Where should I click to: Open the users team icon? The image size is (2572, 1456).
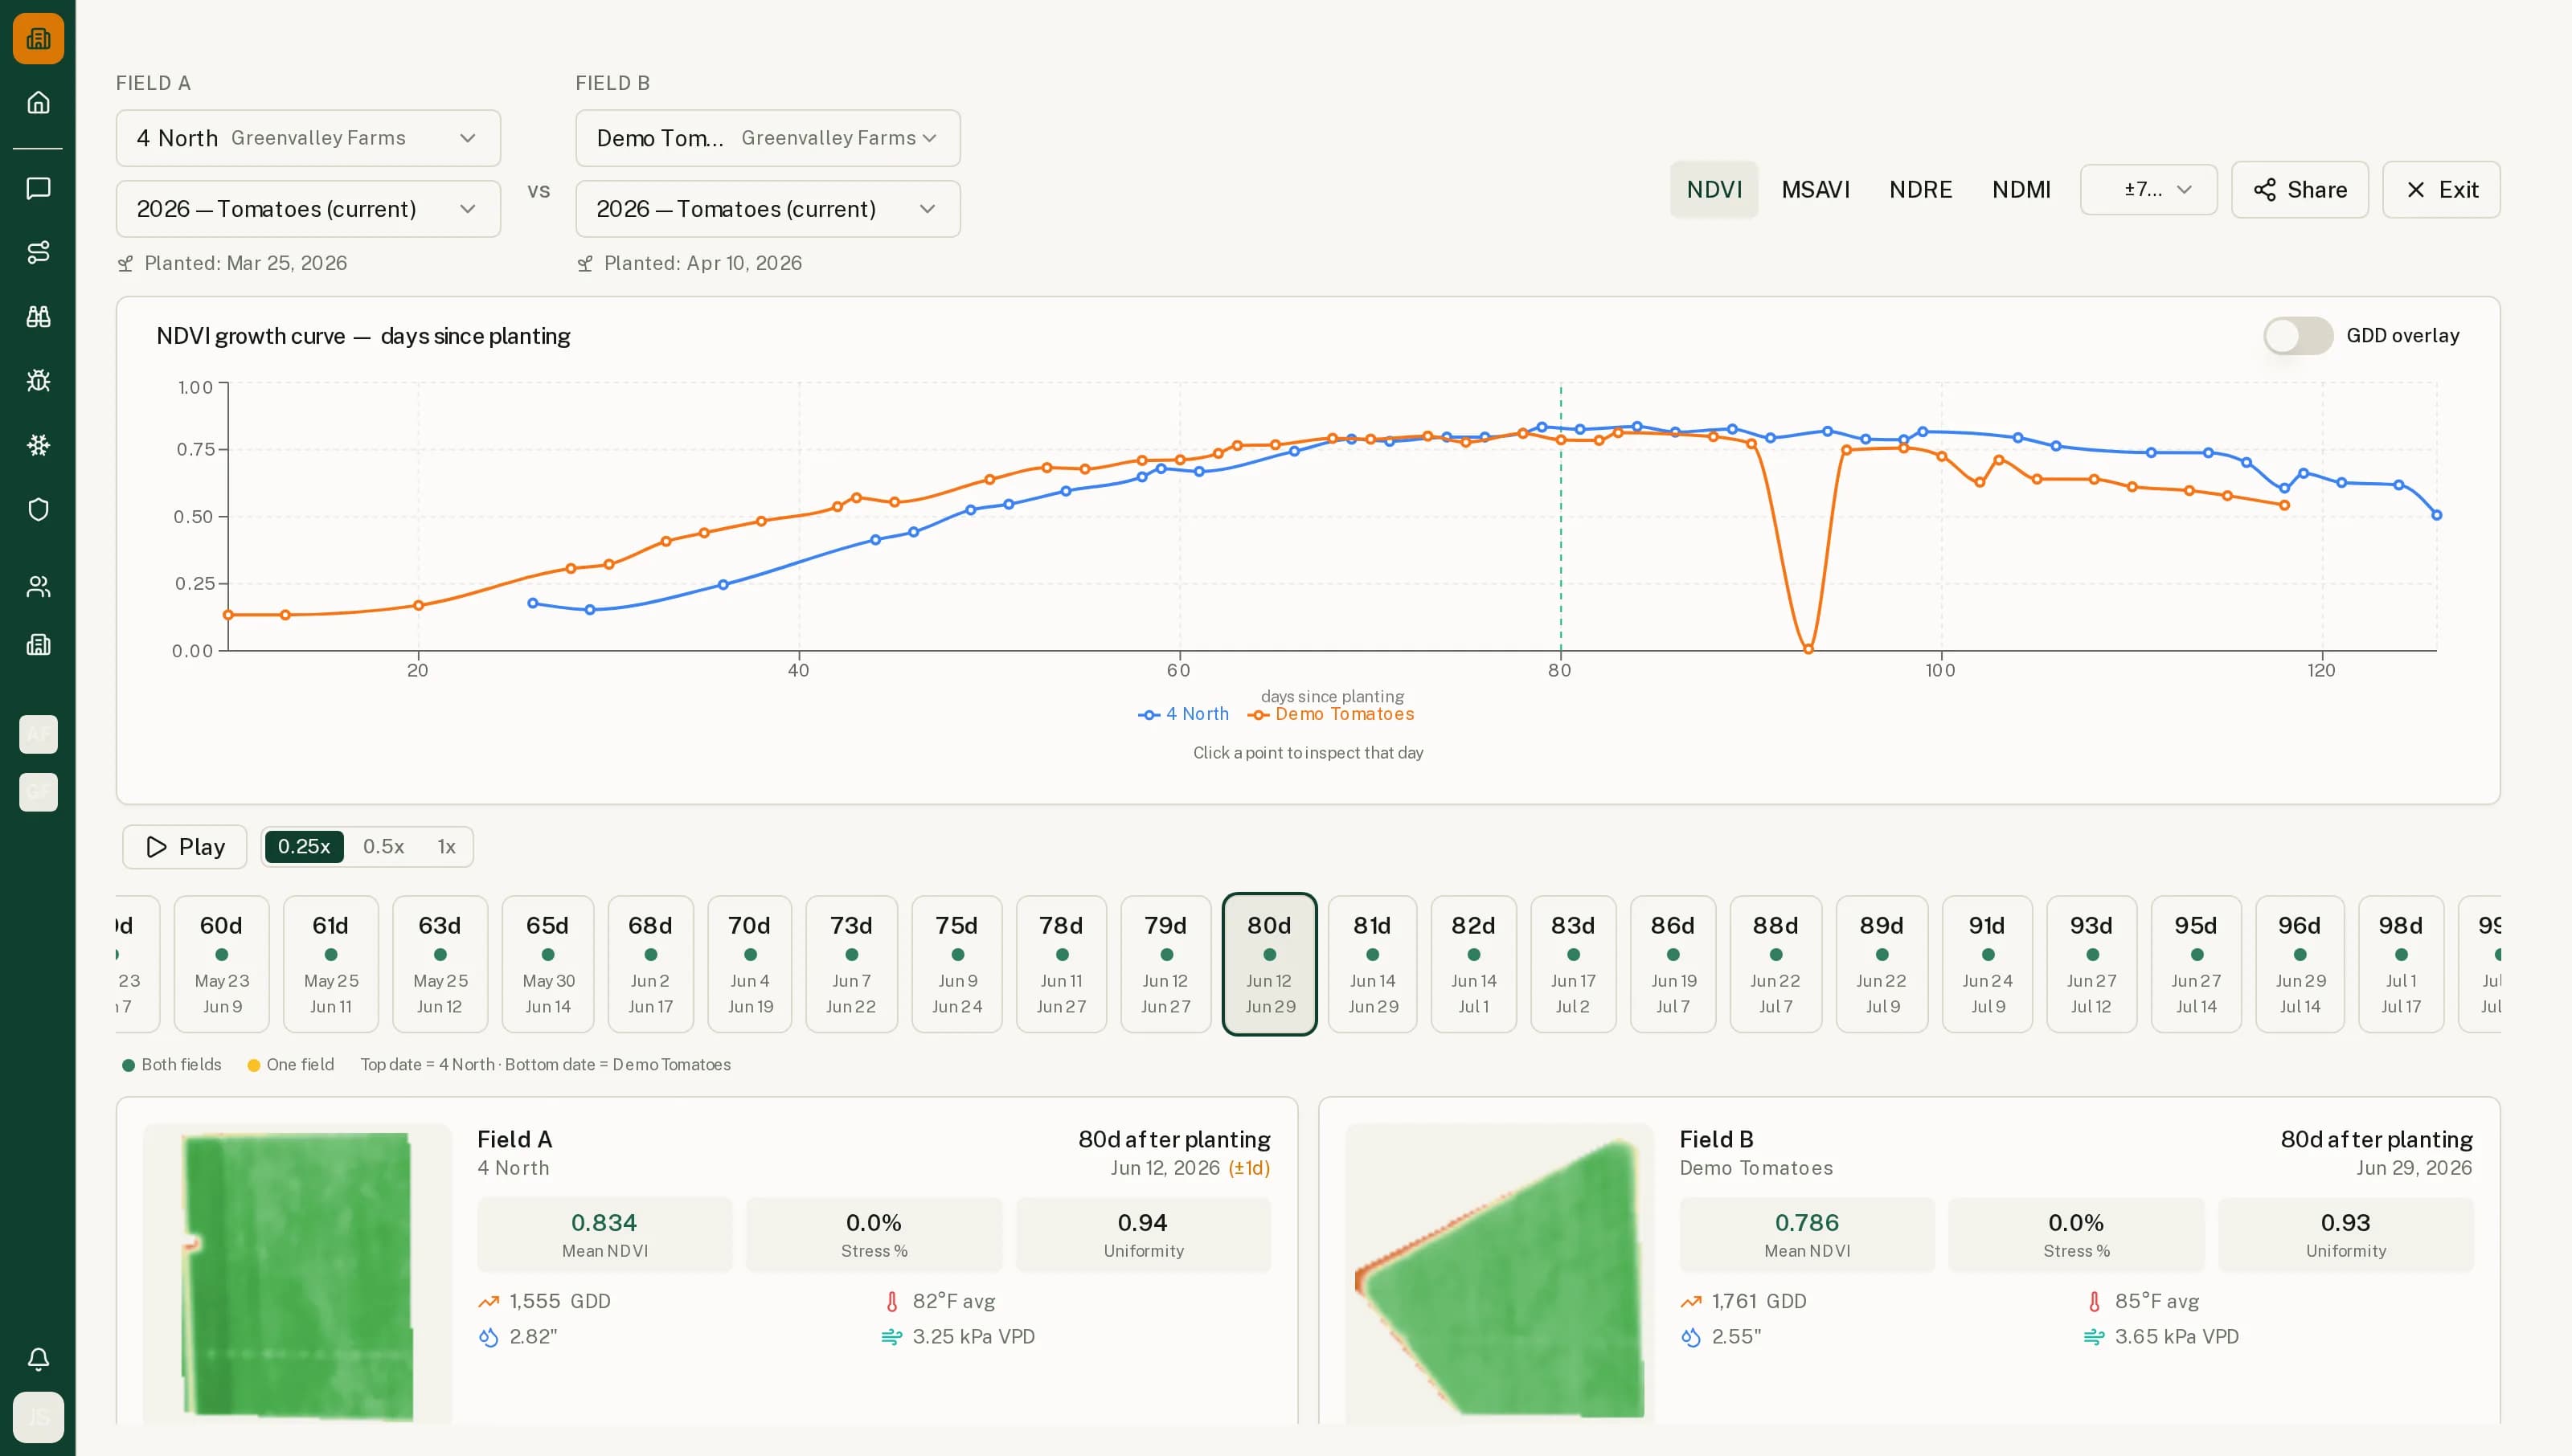point(38,587)
